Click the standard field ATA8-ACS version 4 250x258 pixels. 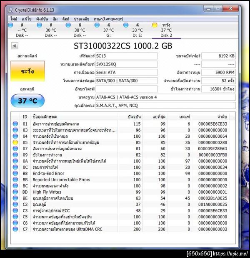tap(165, 97)
